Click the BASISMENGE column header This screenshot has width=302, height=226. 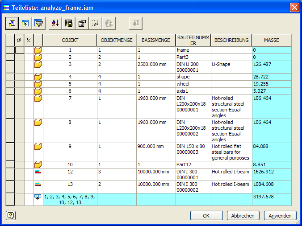[156, 40]
